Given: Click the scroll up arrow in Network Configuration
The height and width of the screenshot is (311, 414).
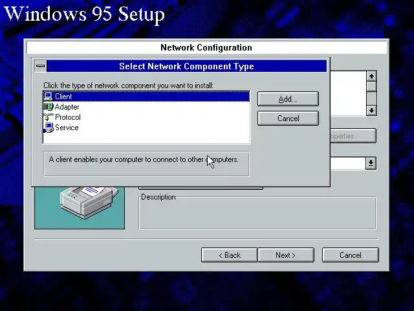Looking at the screenshot, I should [371, 76].
